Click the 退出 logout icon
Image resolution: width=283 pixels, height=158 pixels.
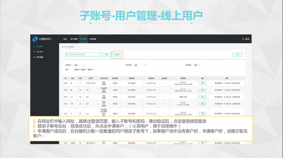coord(243,39)
